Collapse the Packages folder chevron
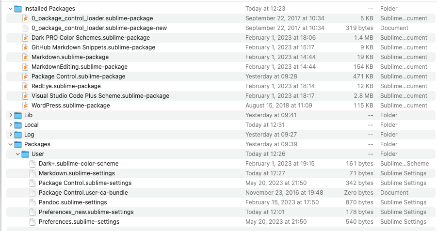The height and width of the screenshot is (231, 437). click(x=11, y=144)
